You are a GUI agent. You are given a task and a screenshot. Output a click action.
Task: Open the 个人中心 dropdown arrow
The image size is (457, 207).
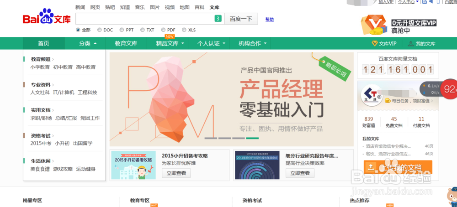(x=417, y=1)
